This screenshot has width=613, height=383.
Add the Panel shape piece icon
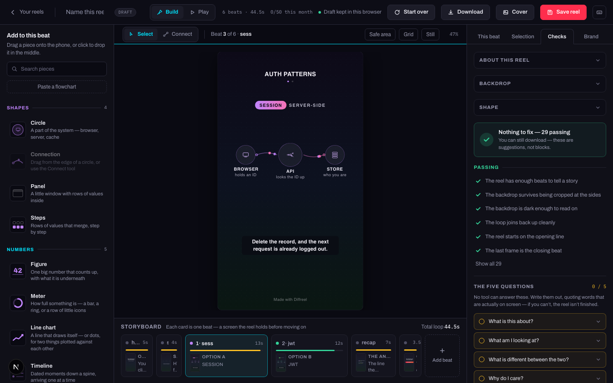point(18,193)
